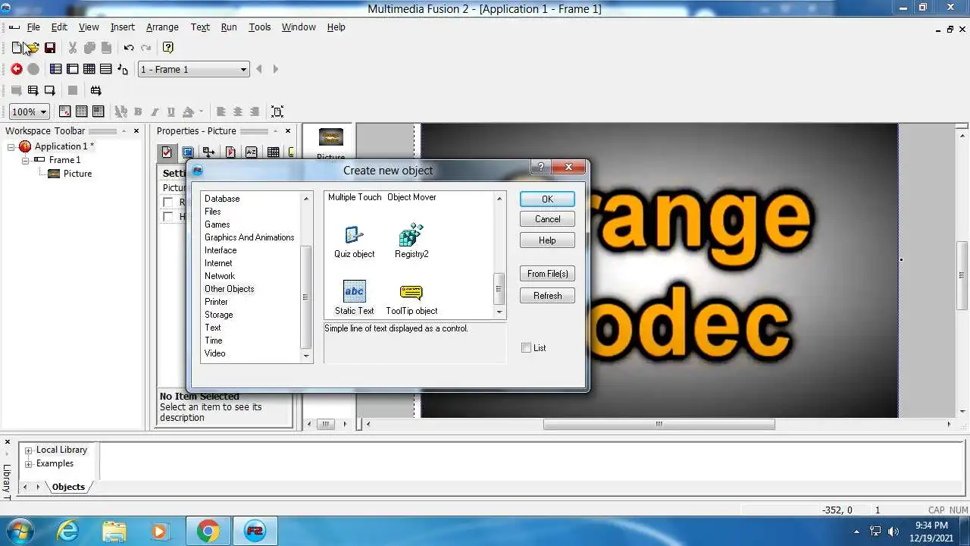Open the Run menu

(x=229, y=27)
